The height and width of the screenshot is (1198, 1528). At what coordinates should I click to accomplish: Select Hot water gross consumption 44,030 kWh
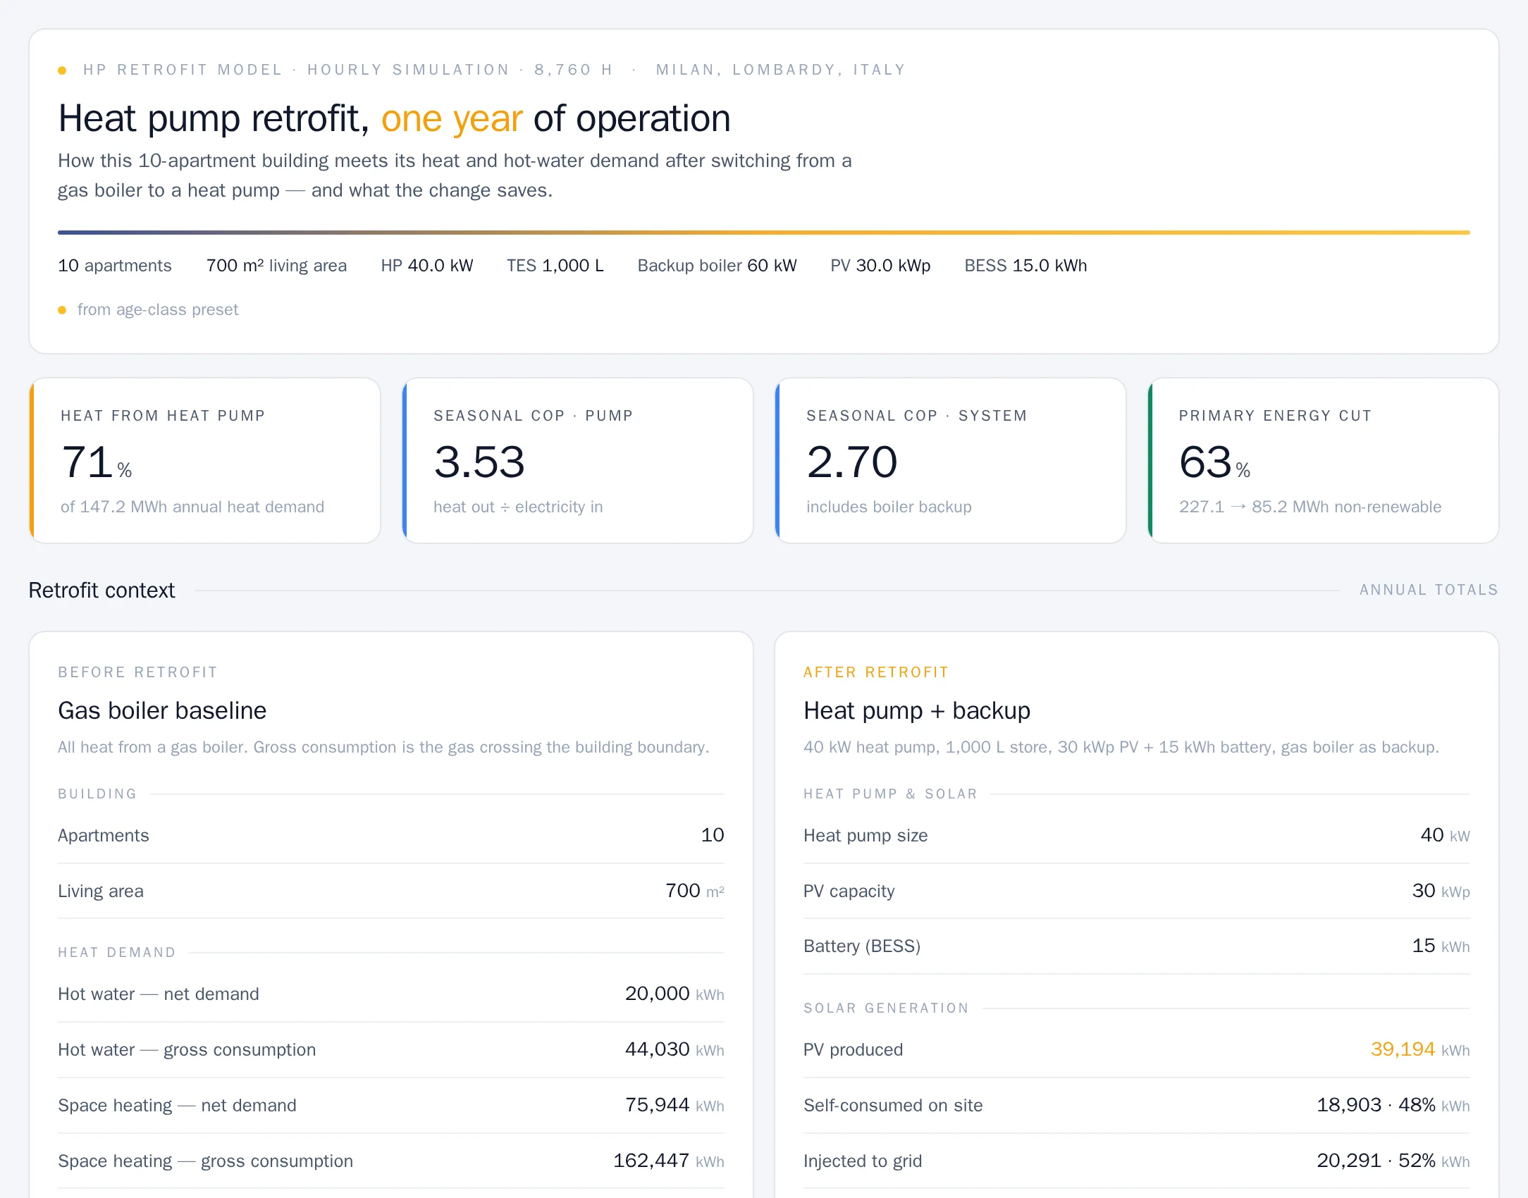(x=674, y=1049)
